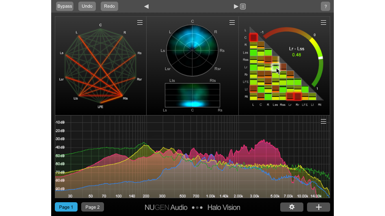Open the surround network view menu
This screenshot has height=216, width=385.
pyautogui.click(x=140, y=23)
